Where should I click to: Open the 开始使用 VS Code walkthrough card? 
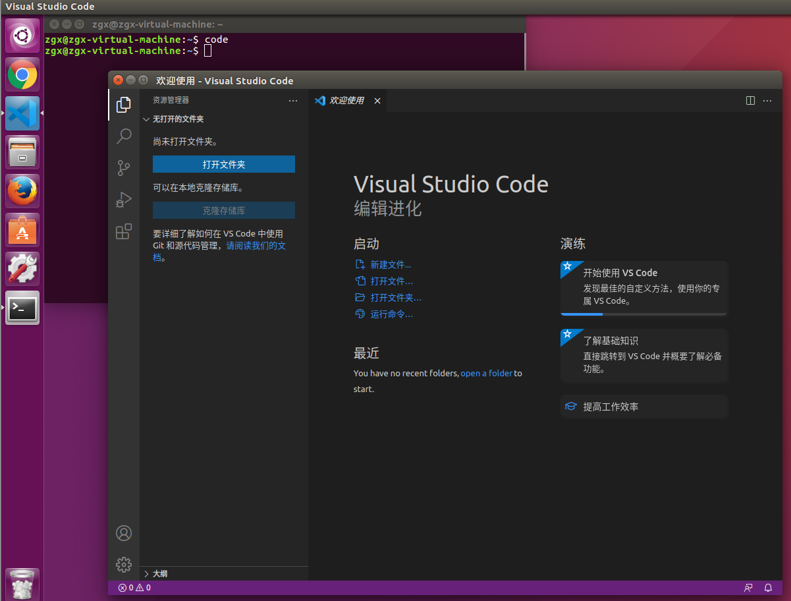tap(644, 288)
